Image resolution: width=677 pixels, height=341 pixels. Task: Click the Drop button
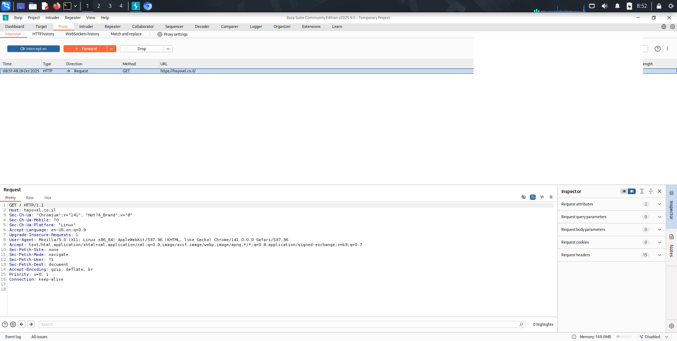pyautogui.click(x=142, y=49)
